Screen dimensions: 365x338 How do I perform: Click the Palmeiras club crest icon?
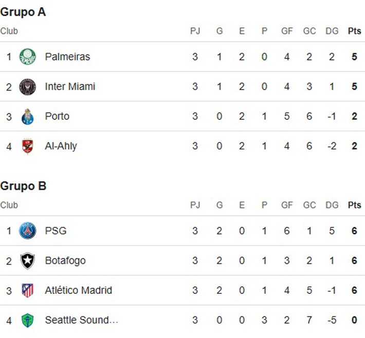27,57
